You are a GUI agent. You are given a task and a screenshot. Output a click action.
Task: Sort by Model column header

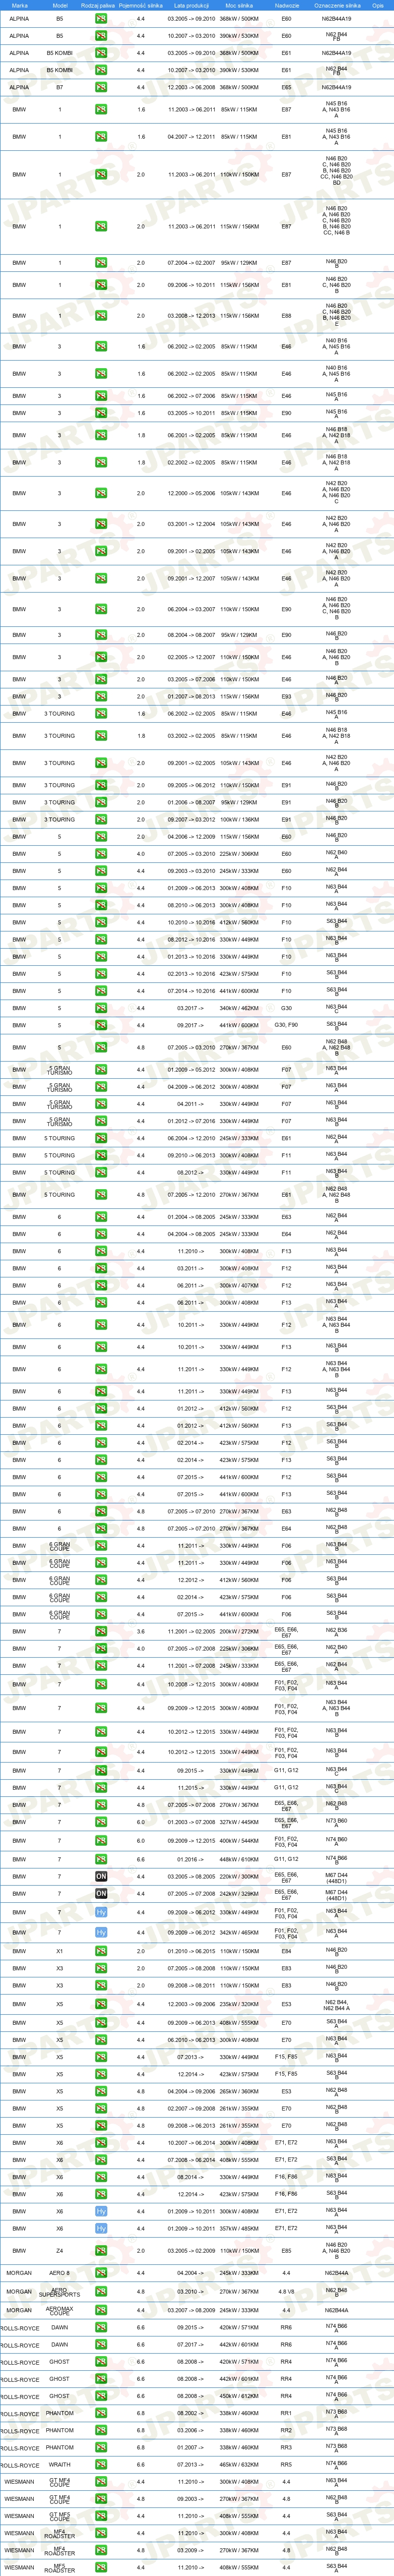click(59, 5)
